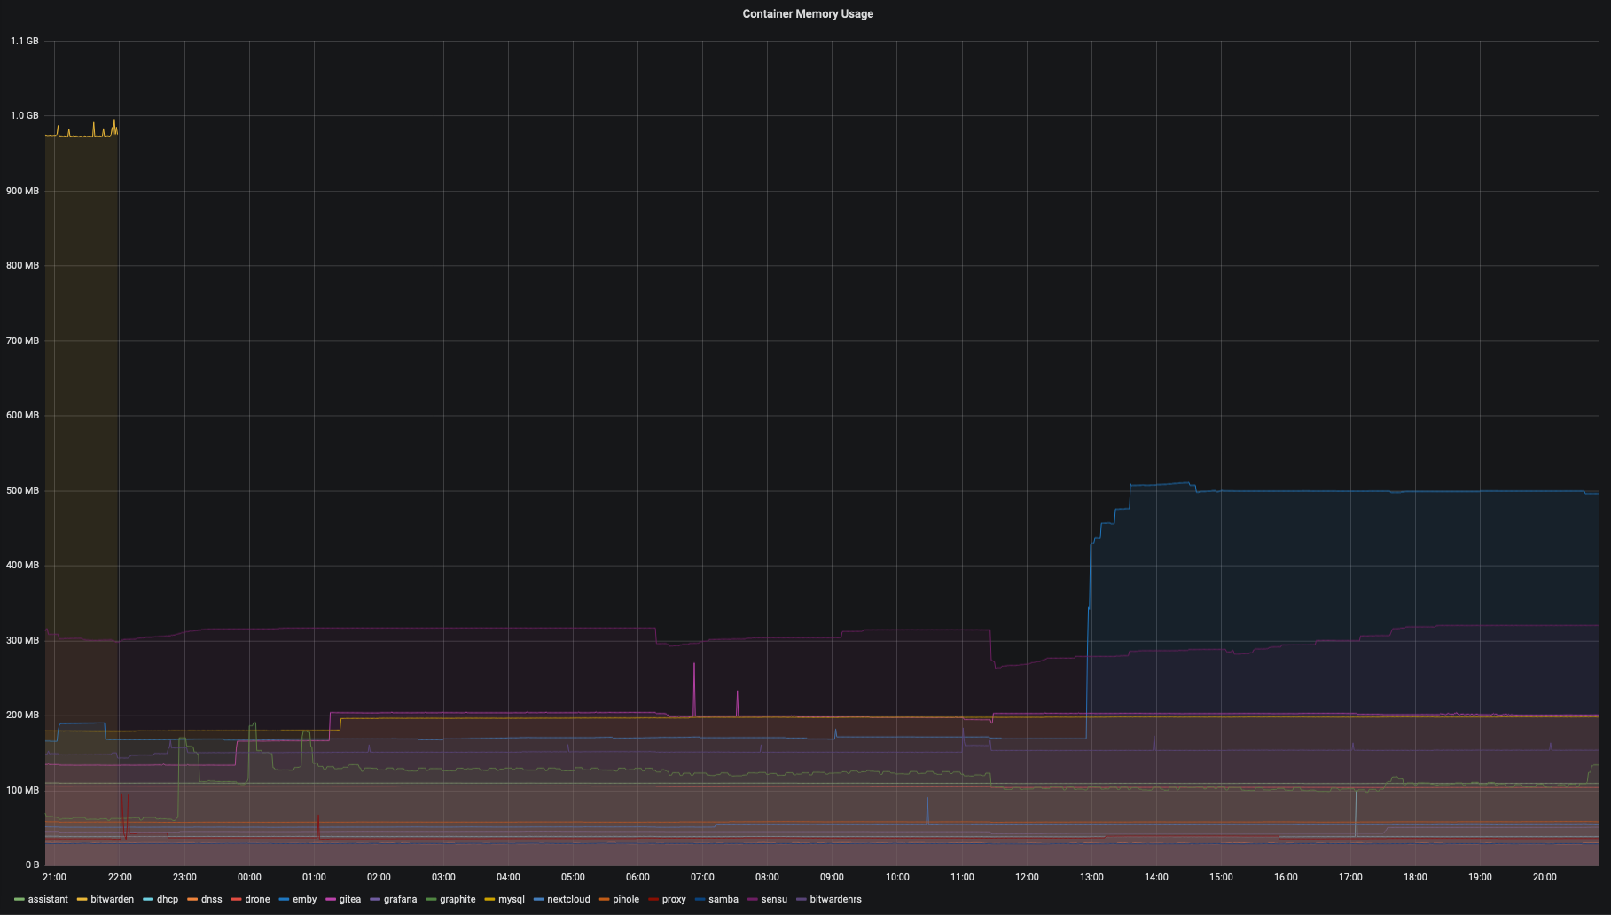Click the 500 MB y-axis label
This screenshot has width=1611, height=915.
click(23, 490)
